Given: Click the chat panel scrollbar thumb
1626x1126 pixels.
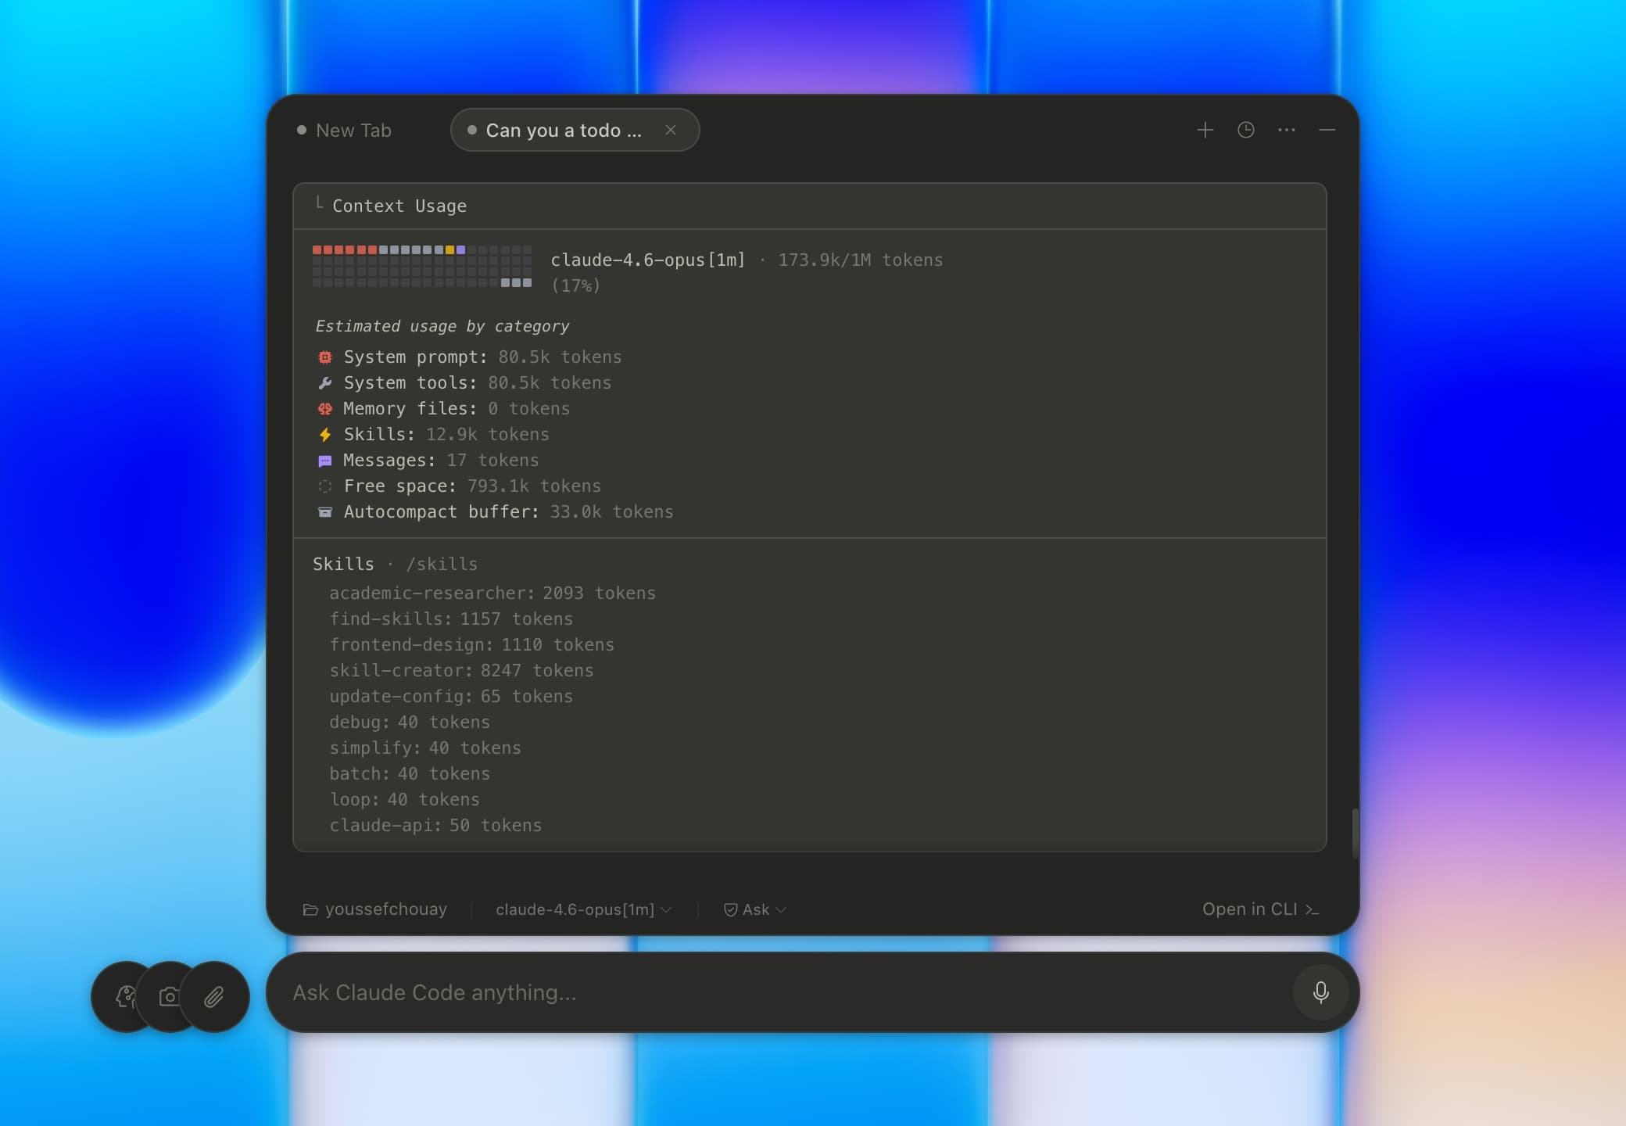Looking at the screenshot, I should [1355, 833].
